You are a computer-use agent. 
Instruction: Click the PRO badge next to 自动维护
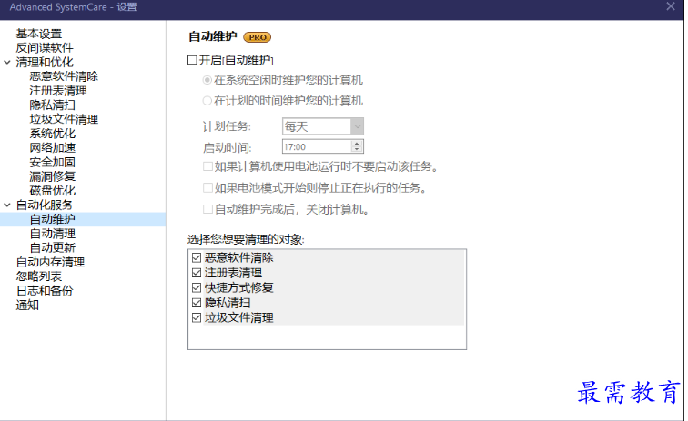(258, 37)
